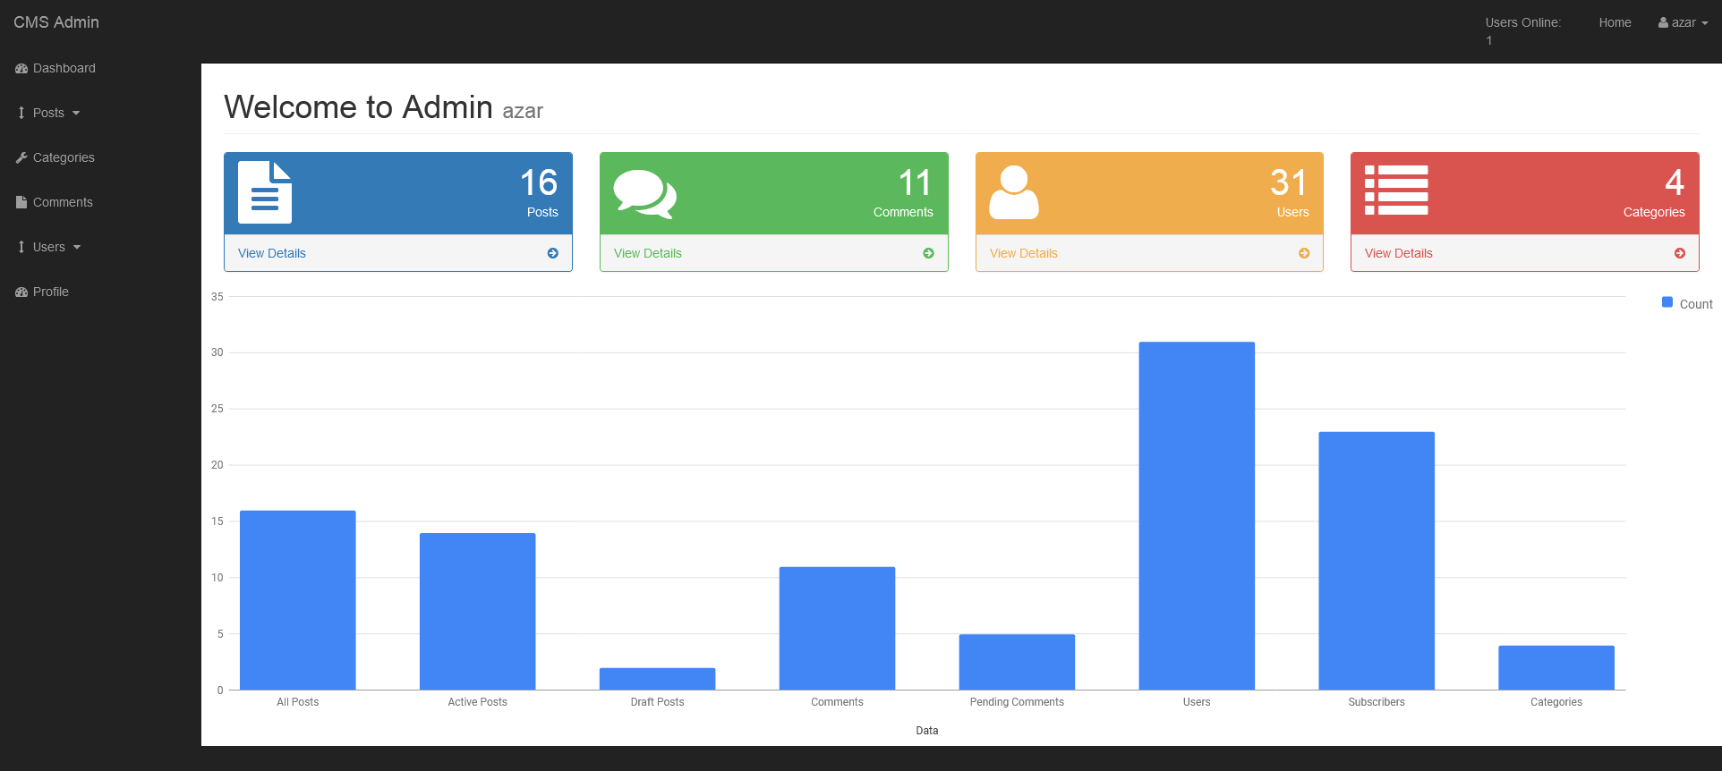Expand the Users sidebar dropdown
1722x771 pixels.
pyautogui.click(x=50, y=247)
